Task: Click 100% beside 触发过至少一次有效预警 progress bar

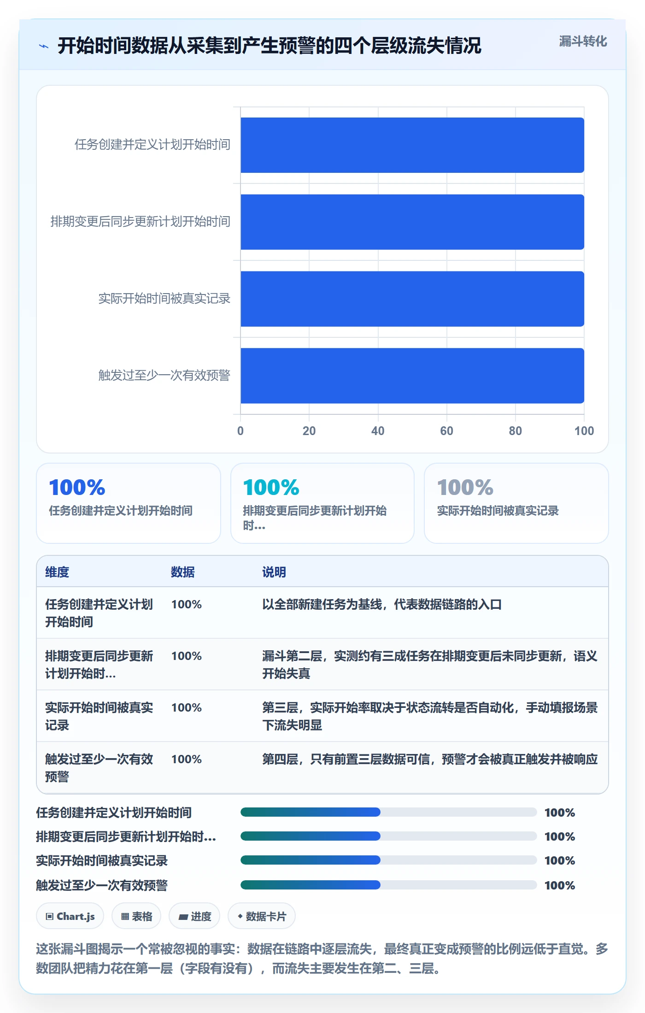Action: [x=560, y=885]
